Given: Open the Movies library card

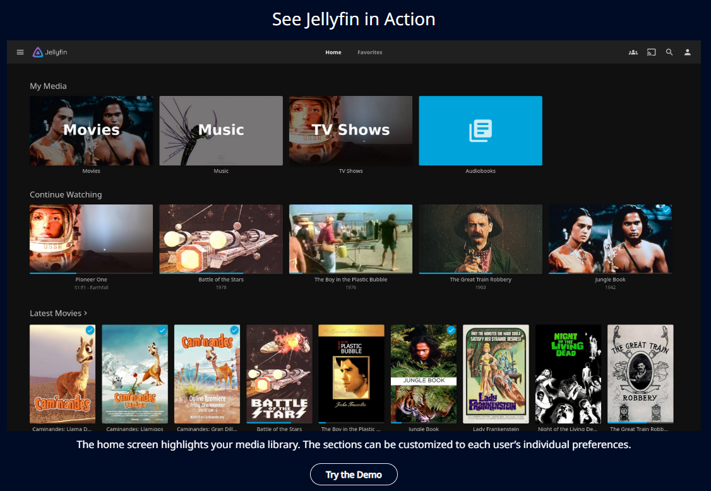Looking at the screenshot, I should click(91, 131).
